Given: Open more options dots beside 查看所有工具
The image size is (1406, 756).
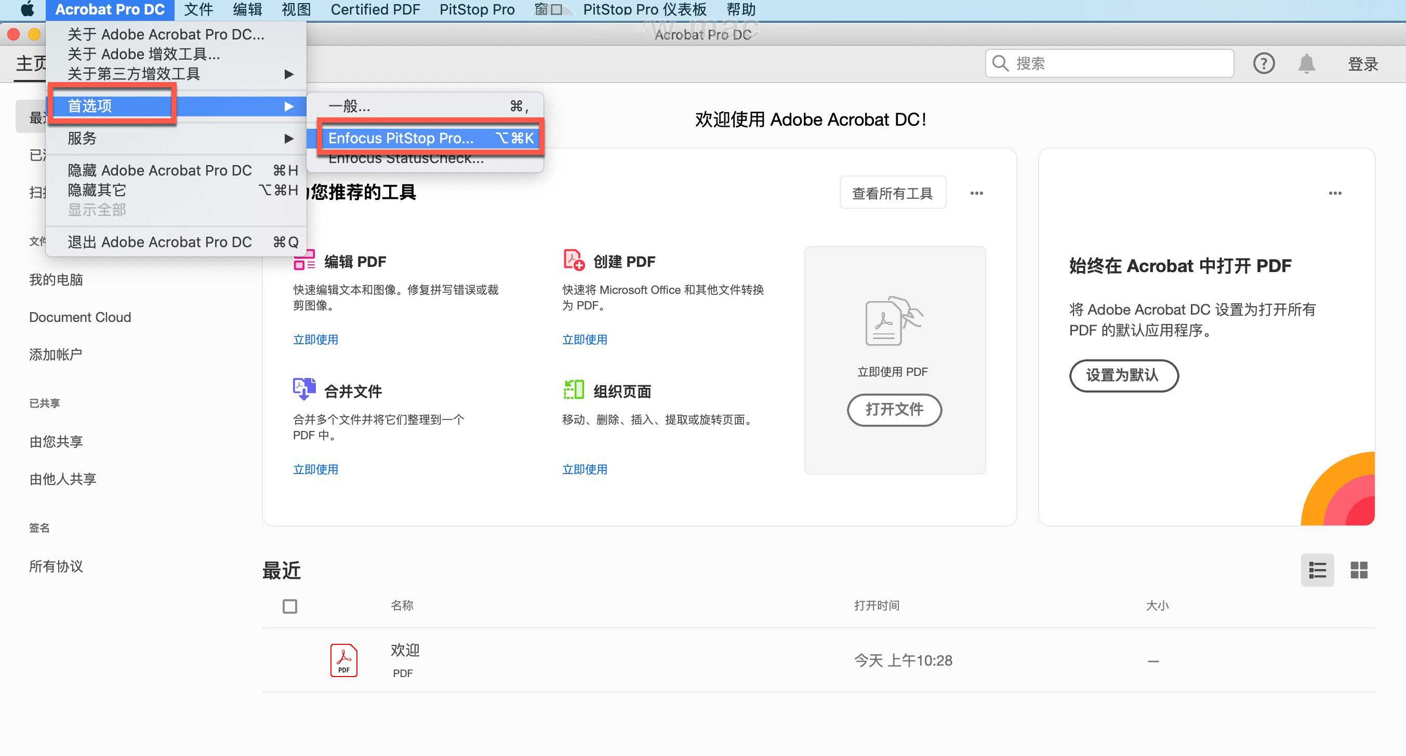Looking at the screenshot, I should coord(976,193).
